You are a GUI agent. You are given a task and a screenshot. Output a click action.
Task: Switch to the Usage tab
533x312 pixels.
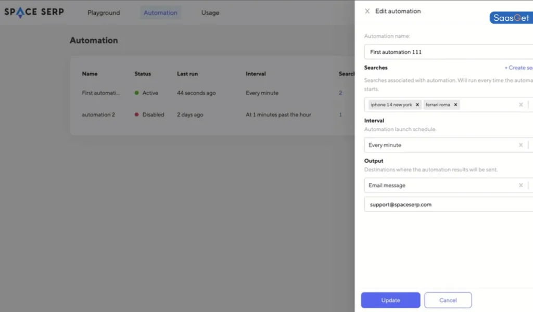(x=210, y=12)
